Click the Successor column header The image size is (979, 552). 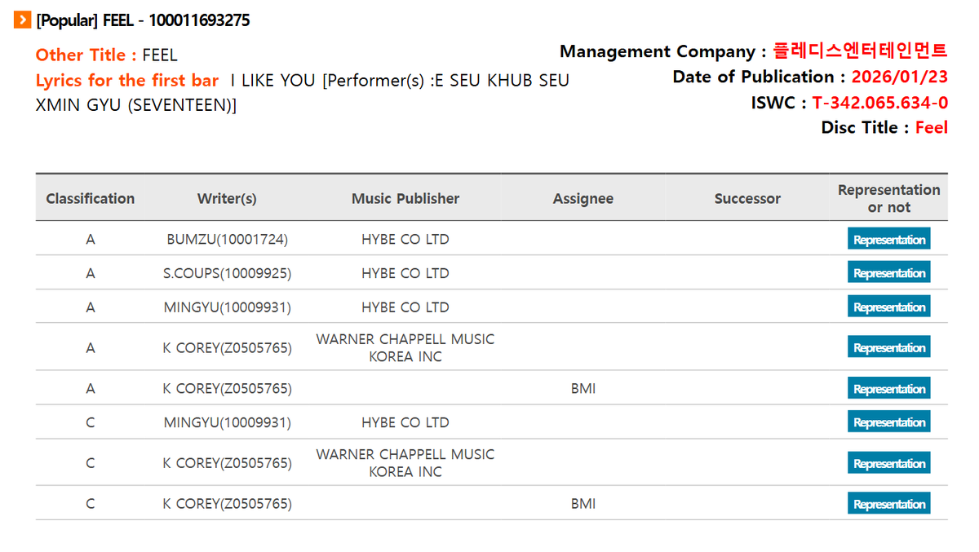coord(747,198)
